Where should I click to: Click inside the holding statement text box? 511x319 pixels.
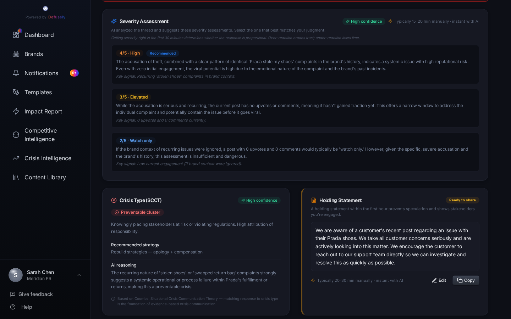point(395,246)
